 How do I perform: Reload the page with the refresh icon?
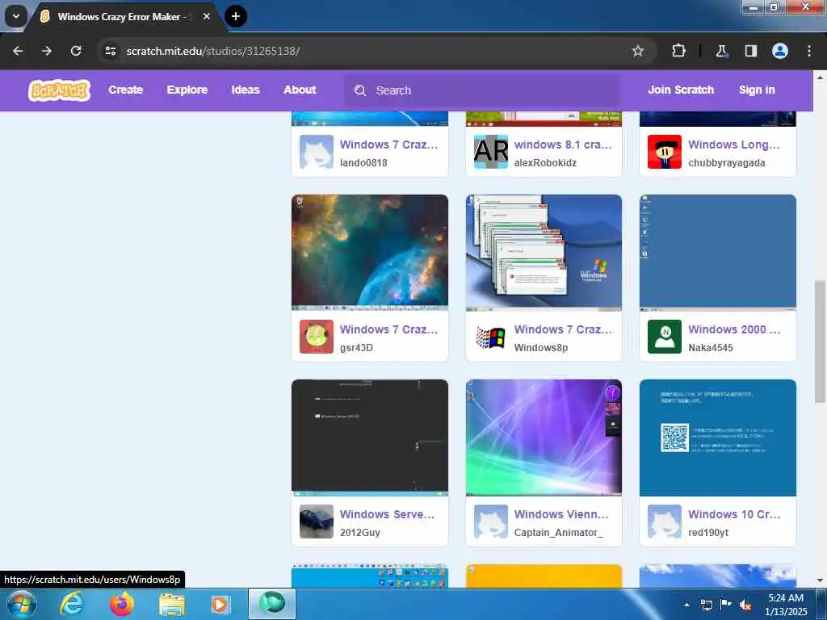pyautogui.click(x=76, y=51)
